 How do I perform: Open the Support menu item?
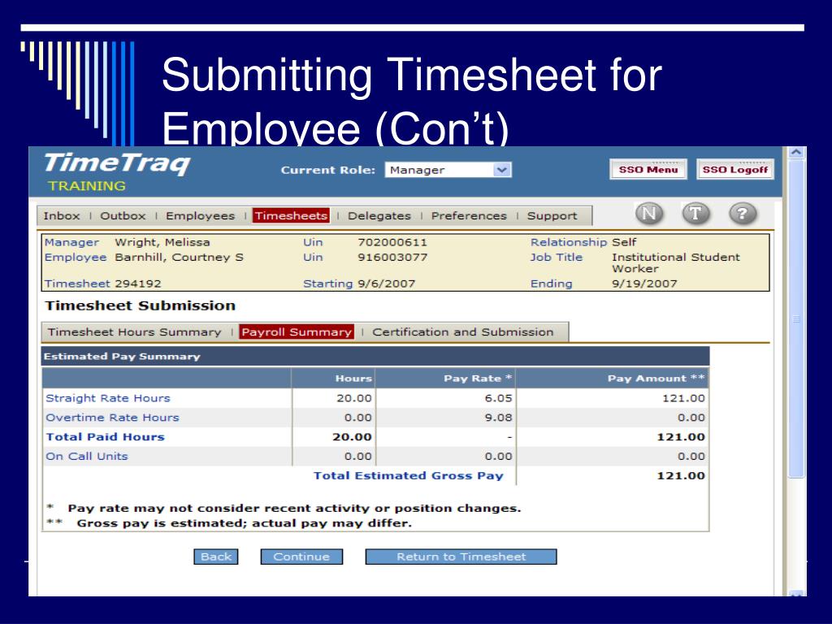[552, 216]
